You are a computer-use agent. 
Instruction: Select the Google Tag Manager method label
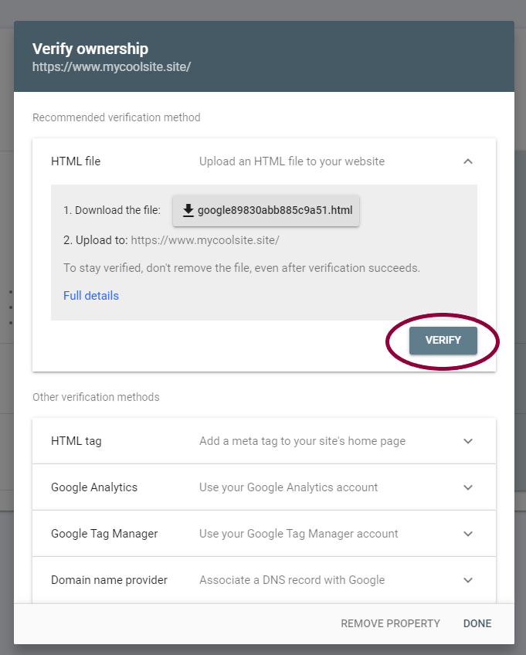(x=104, y=534)
